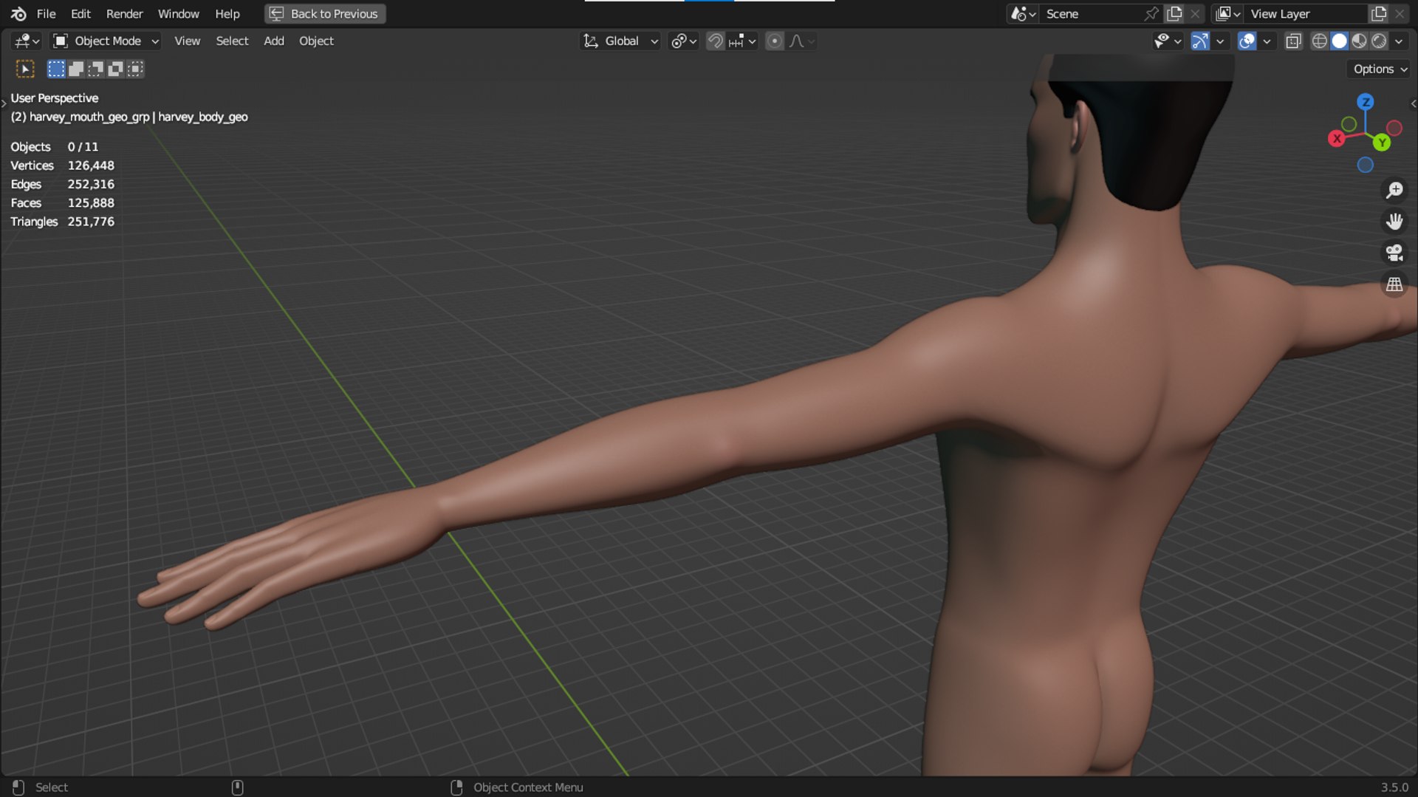This screenshot has width=1418, height=797.
Task: Switch to rendered viewport shading
Action: (x=1379, y=41)
